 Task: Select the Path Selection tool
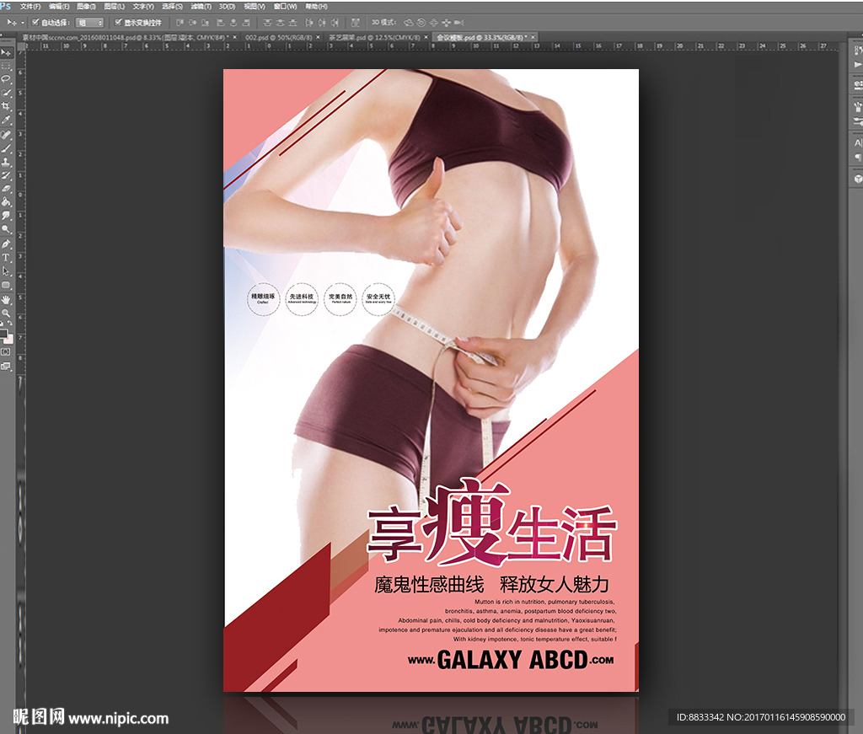(x=6, y=271)
